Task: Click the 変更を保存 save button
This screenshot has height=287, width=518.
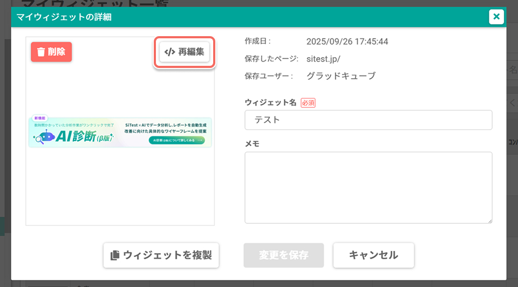Action: tap(284, 255)
